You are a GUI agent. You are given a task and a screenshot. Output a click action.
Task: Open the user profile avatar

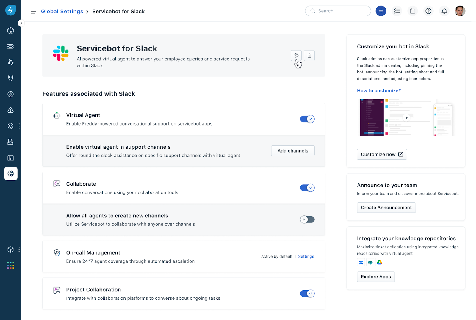pos(460,11)
